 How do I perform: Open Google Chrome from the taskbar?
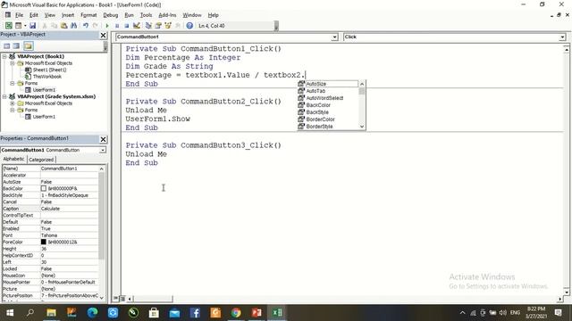tap(236, 313)
